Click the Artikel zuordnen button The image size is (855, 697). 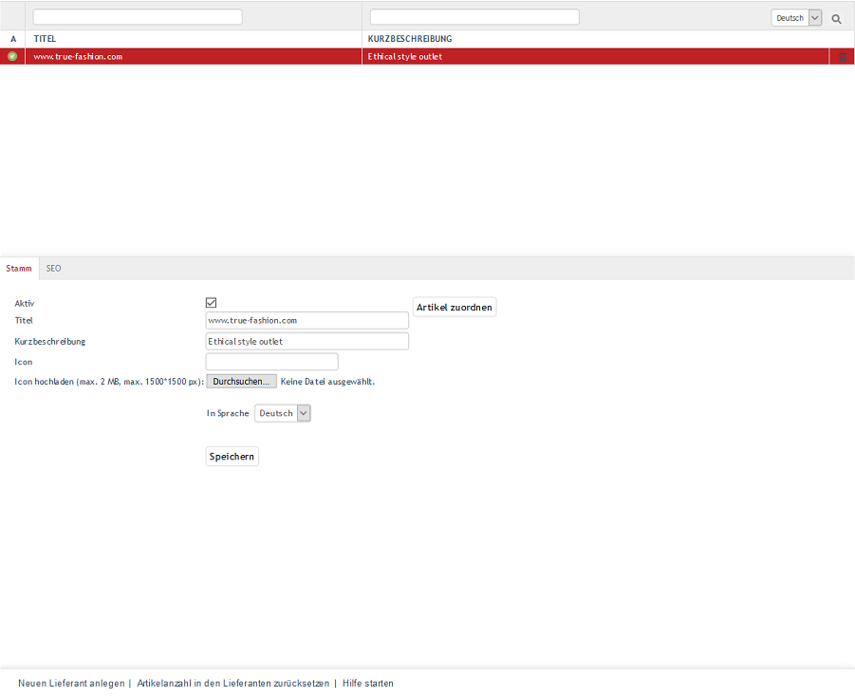455,307
